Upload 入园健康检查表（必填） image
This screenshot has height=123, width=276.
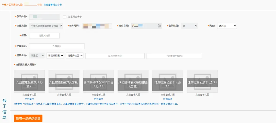coord(29,81)
